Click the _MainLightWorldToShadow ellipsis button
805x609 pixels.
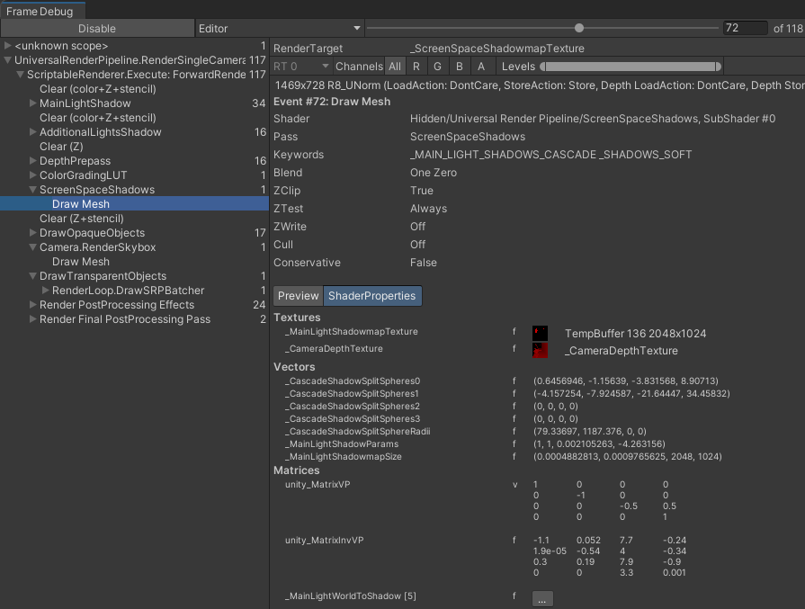(x=542, y=598)
